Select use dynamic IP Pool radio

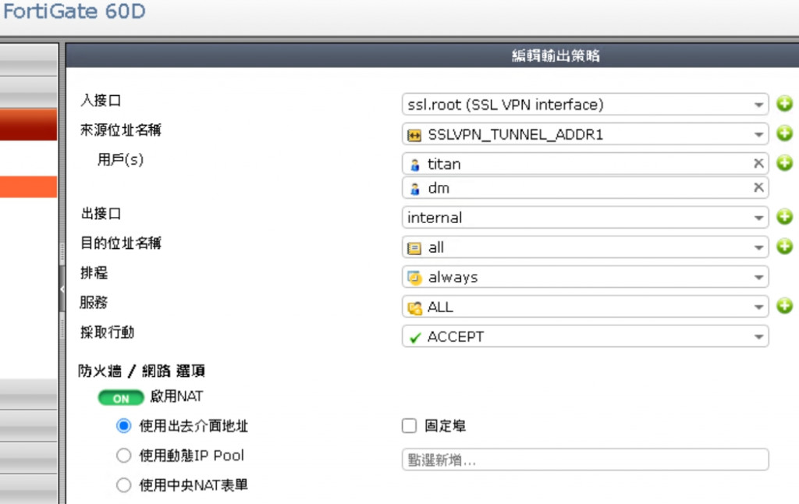(124, 455)
